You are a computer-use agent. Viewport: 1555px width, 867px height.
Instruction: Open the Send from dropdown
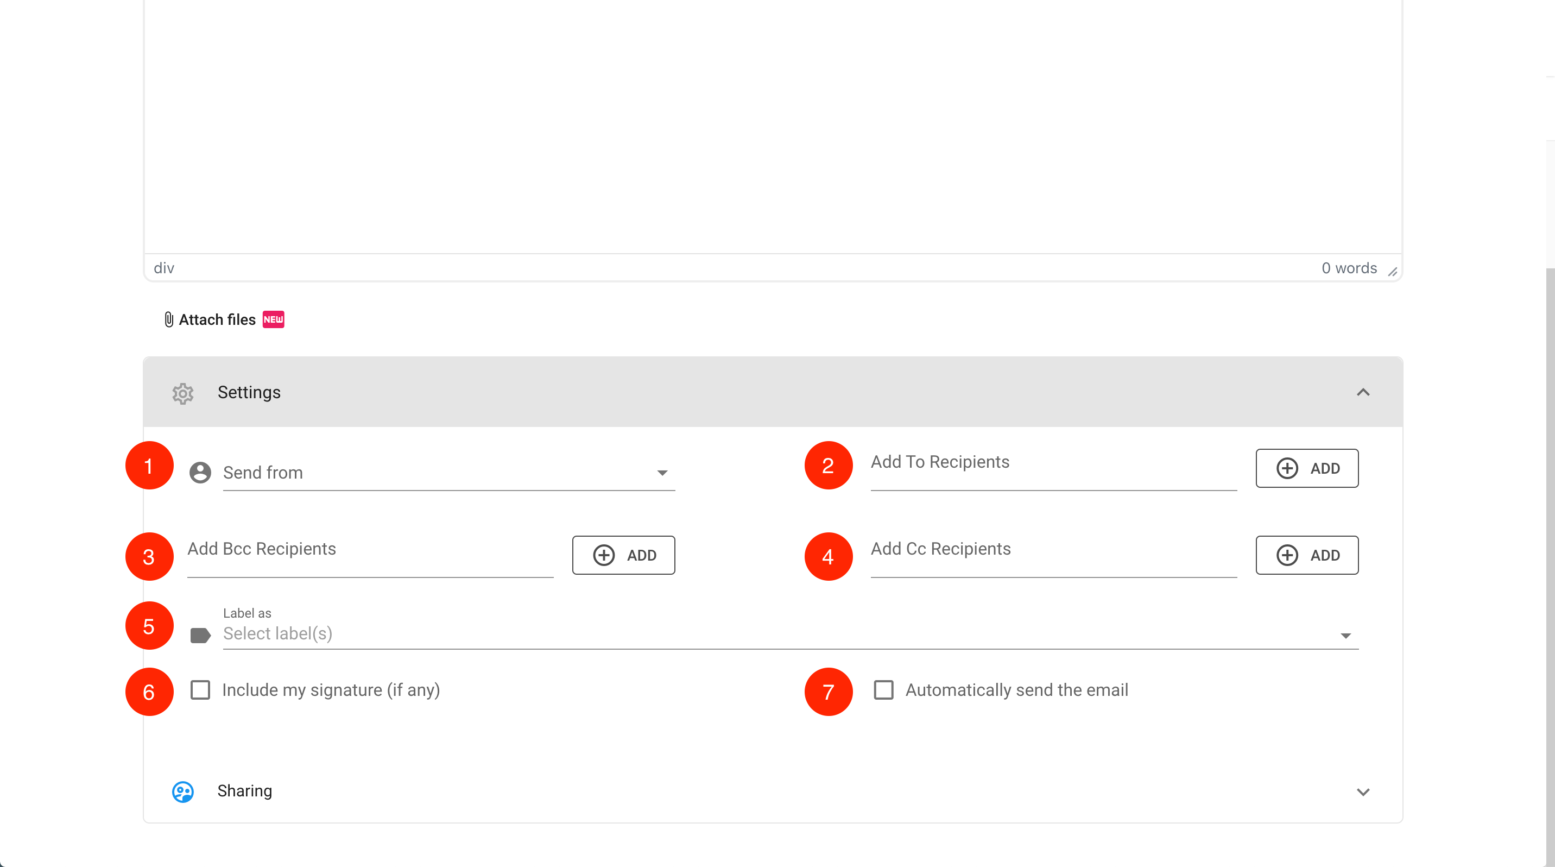(448, 473)
